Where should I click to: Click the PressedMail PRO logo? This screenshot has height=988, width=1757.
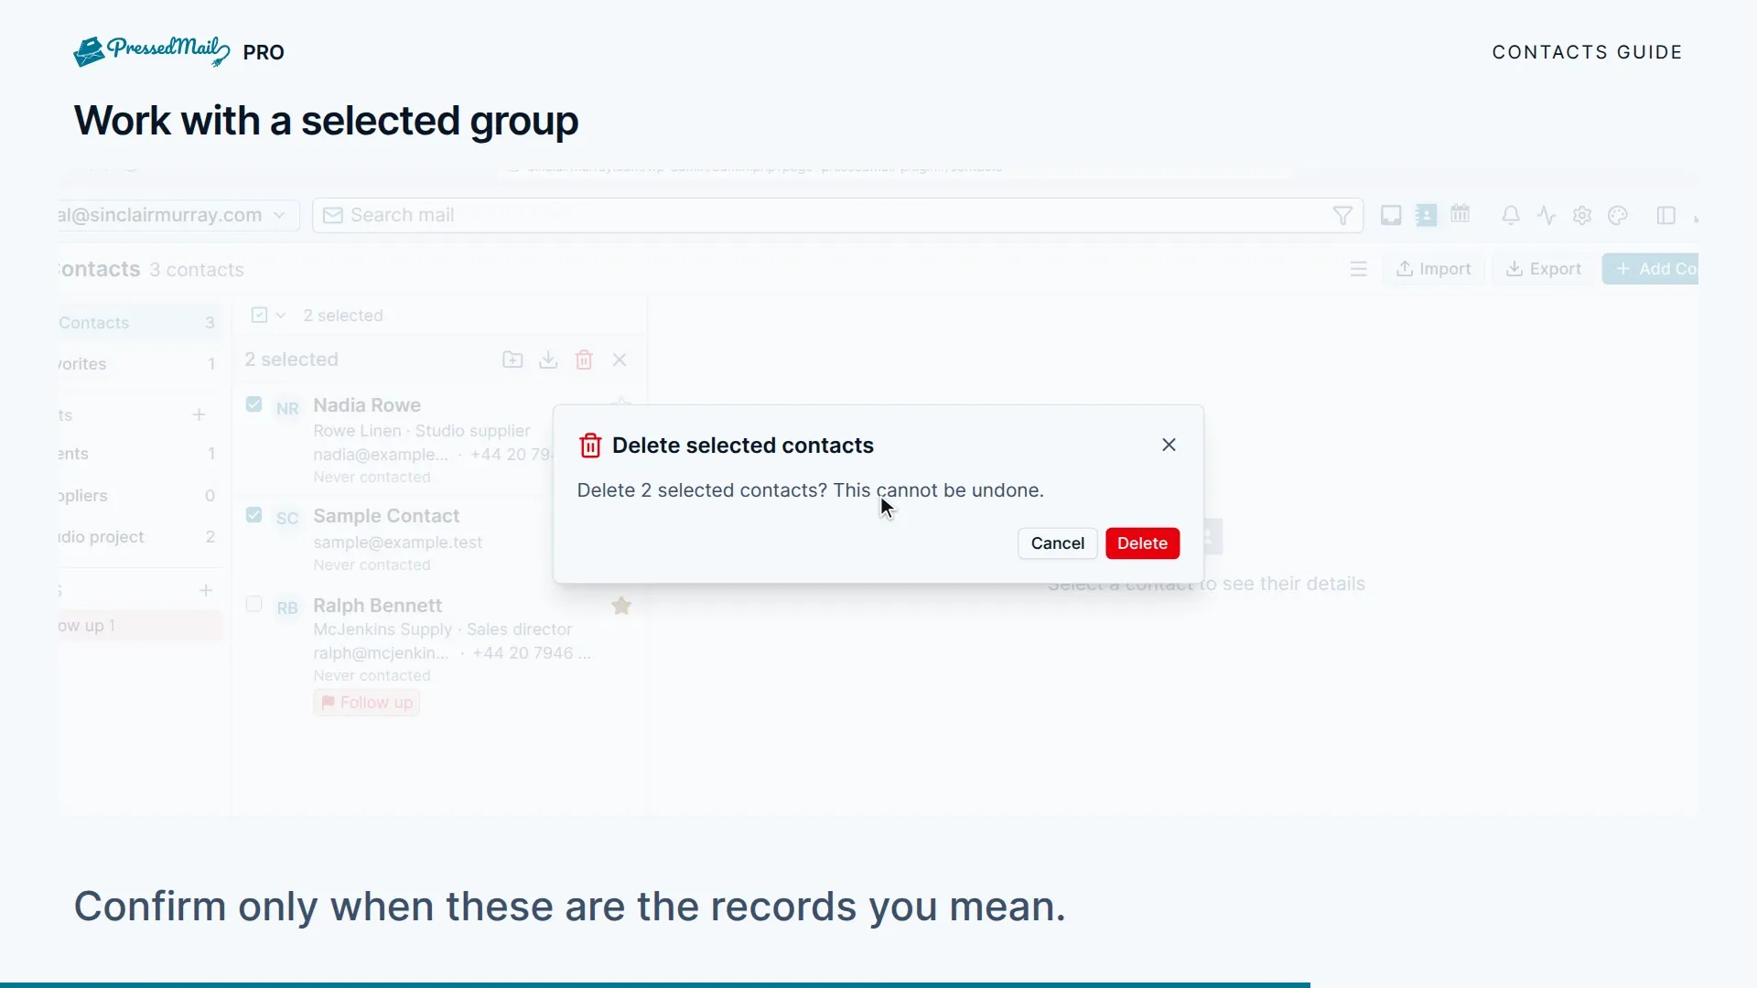179,52
